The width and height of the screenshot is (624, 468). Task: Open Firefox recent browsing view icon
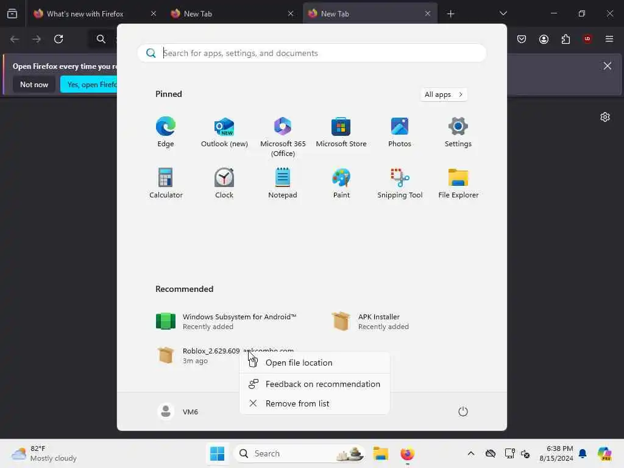12,13
